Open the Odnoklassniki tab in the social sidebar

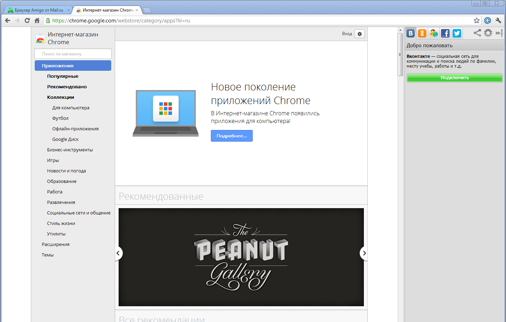click(x=422, y=33)
